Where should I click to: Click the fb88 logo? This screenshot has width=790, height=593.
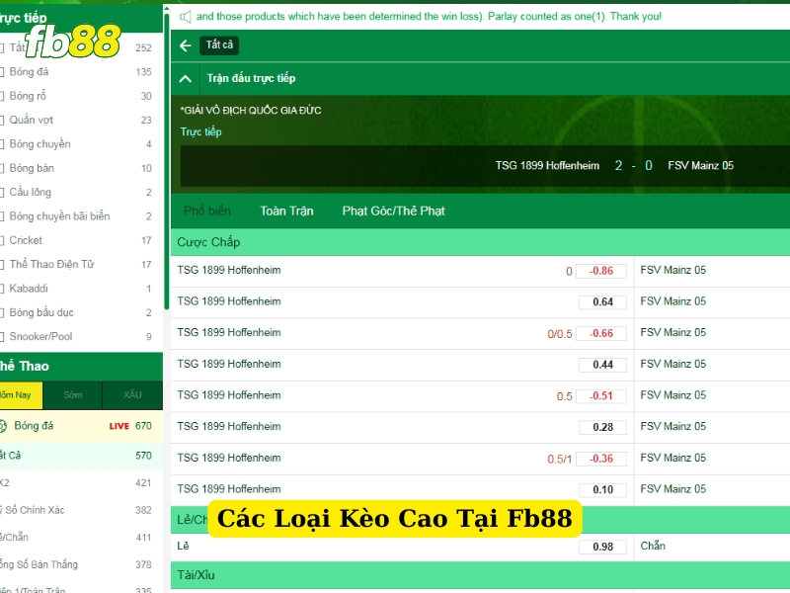coord(73,41)
